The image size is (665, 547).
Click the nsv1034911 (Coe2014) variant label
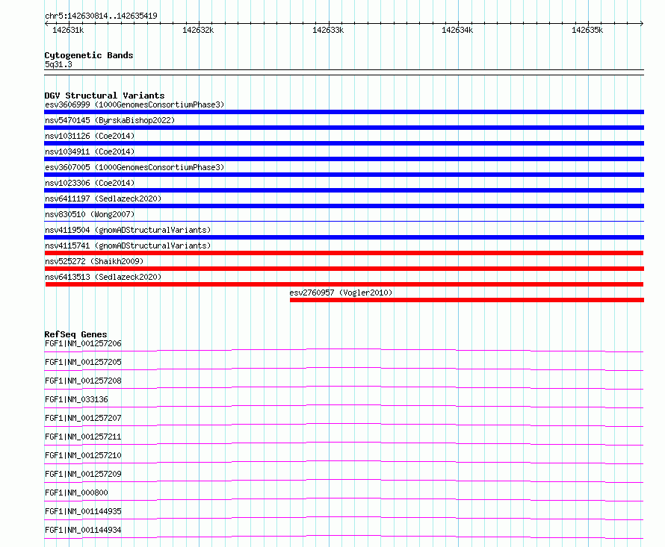tap(90, 151)
